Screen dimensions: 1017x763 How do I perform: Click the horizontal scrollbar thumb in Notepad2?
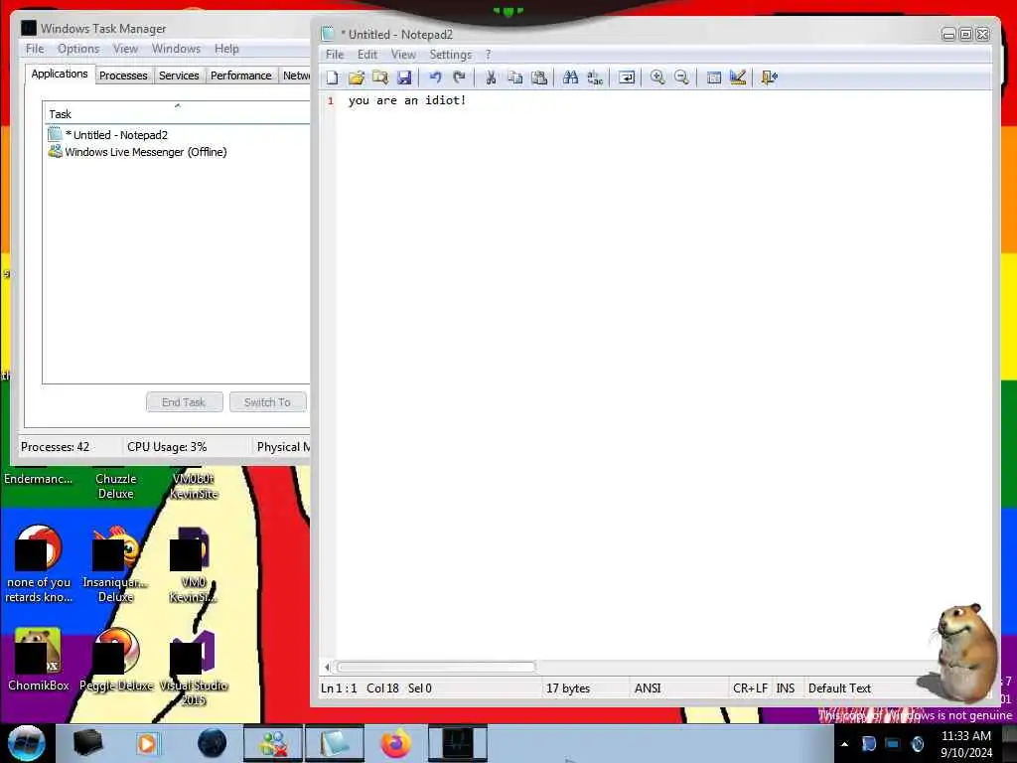[436, 667]
